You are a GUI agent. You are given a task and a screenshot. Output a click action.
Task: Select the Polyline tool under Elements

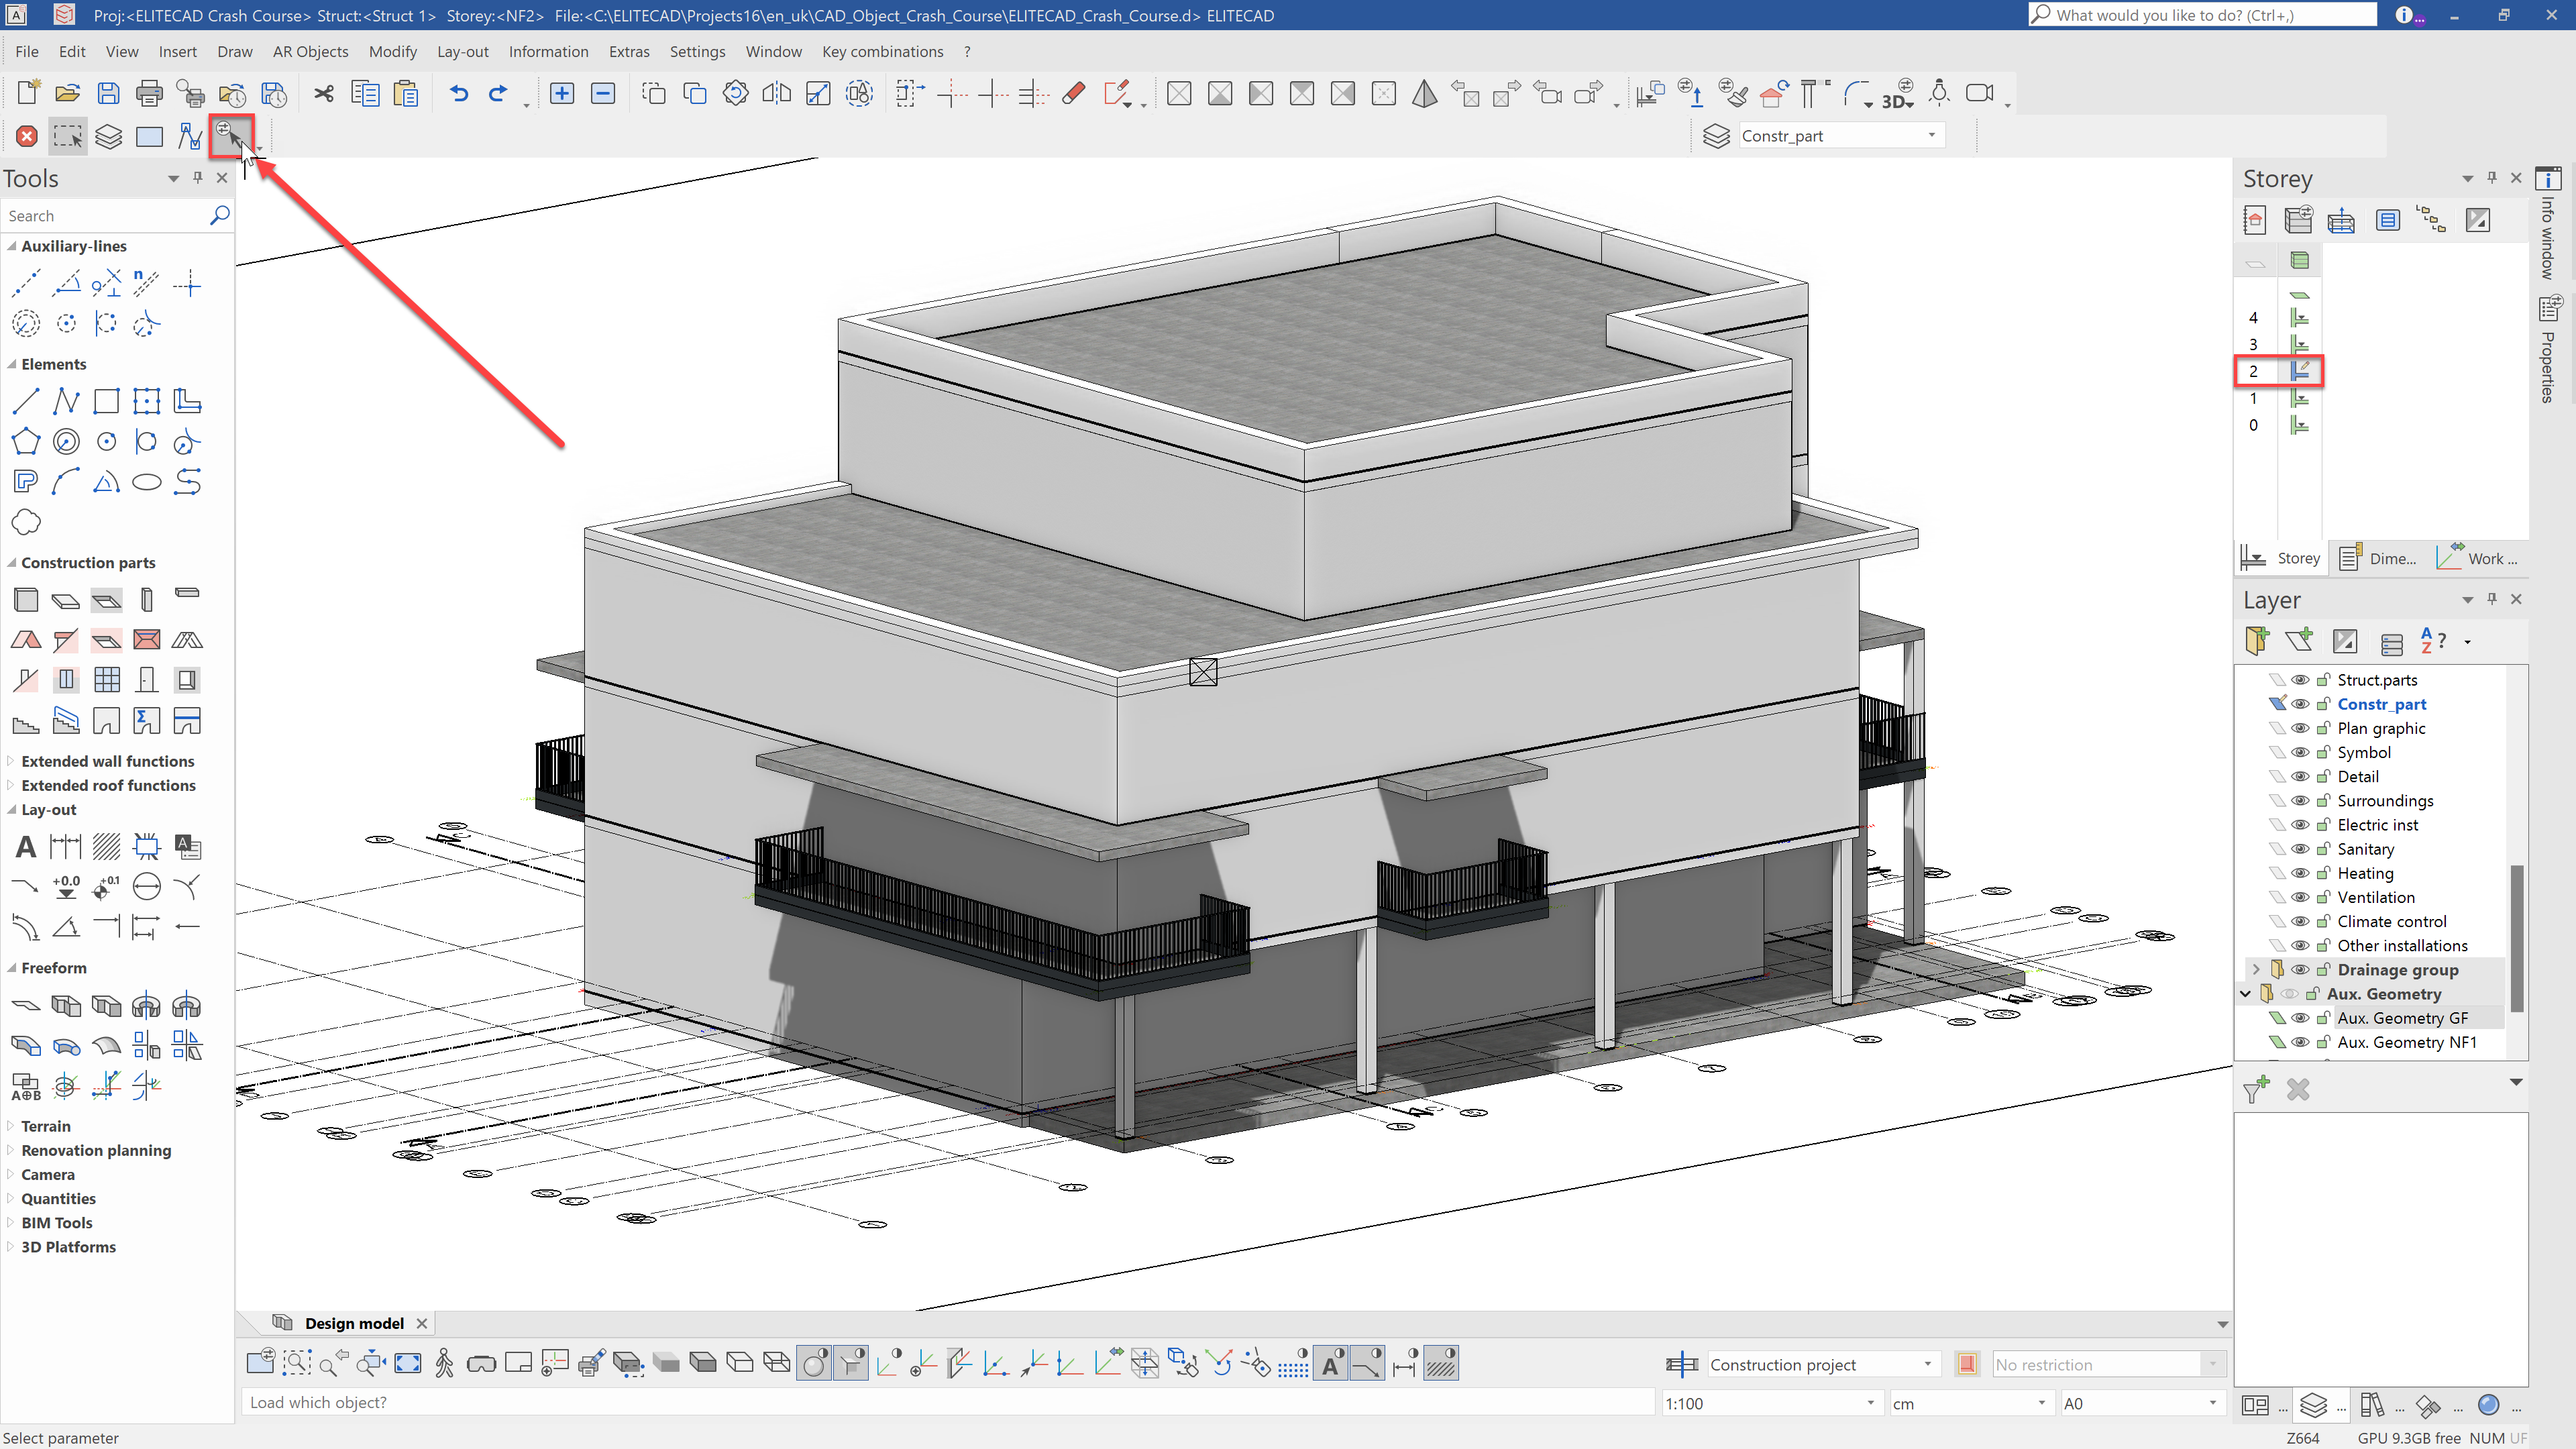(x=66, y=401)
